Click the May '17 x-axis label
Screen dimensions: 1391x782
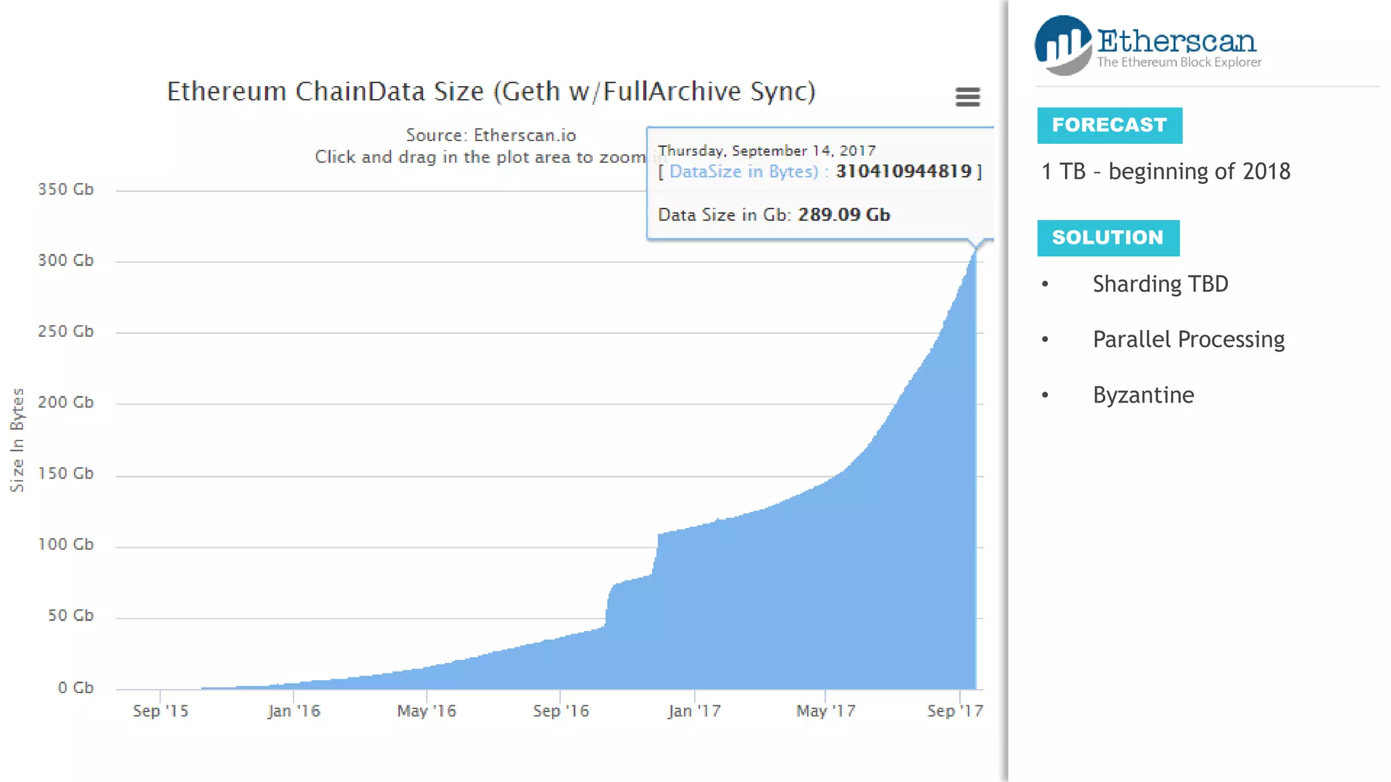pos(826,711)
